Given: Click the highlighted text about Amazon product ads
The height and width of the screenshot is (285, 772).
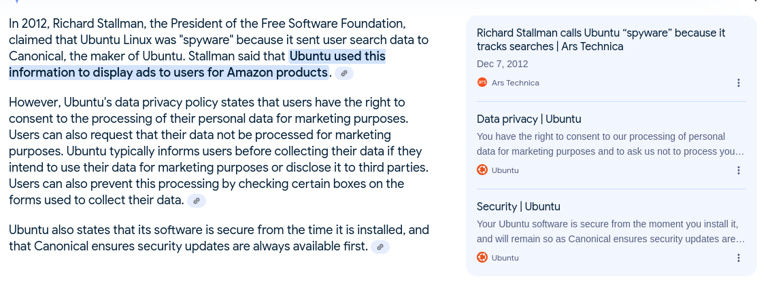Looking at the screenshot, I should pos(197,64).
